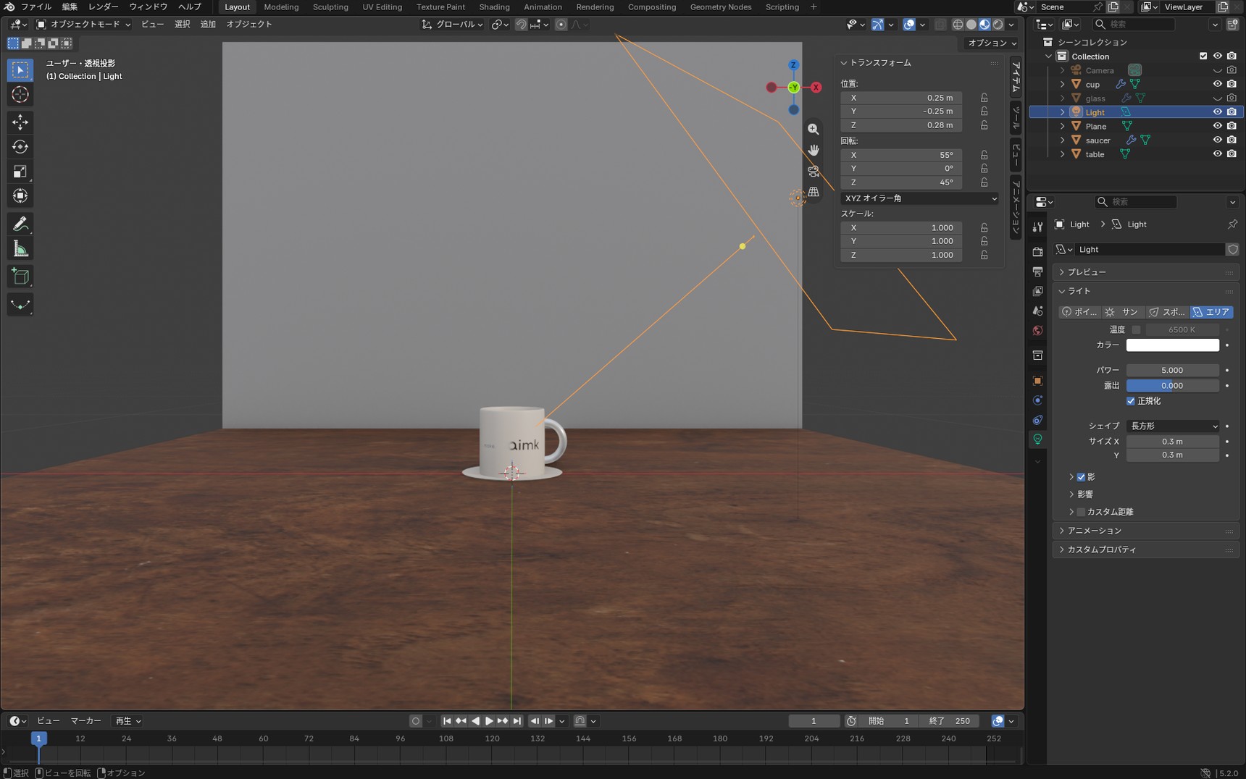Open the ファイル menu
This screenshot has width=1246, height=779.
36,7
